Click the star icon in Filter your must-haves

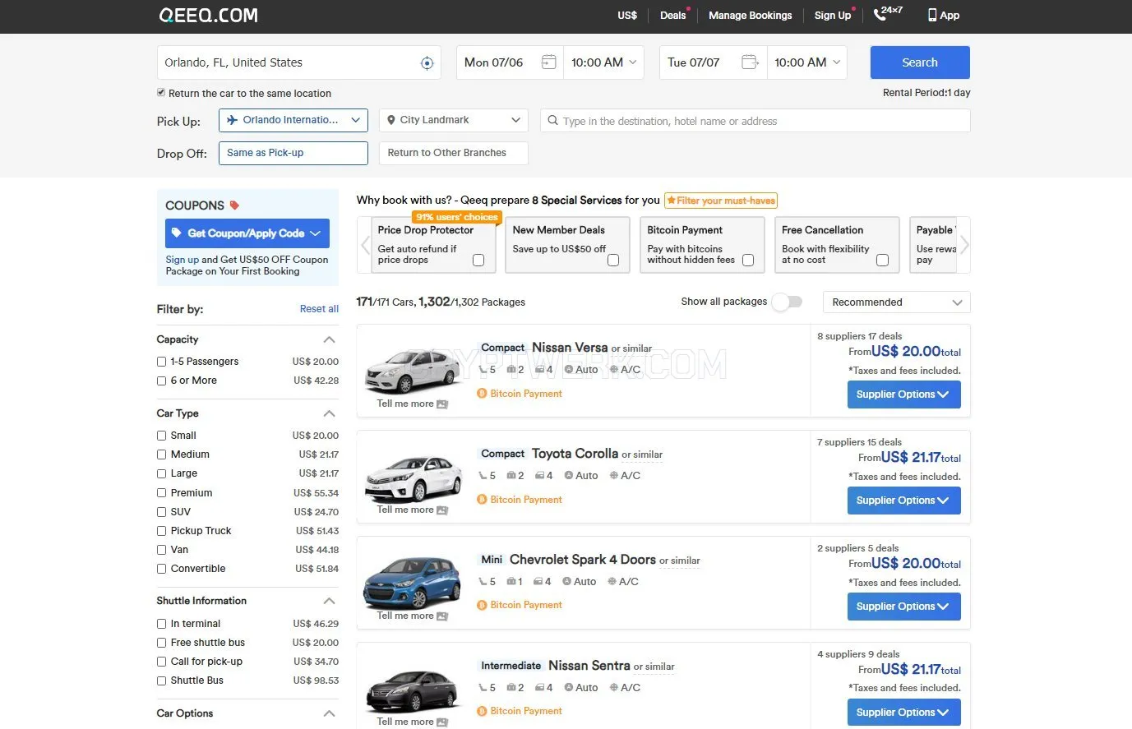(671, 201)
